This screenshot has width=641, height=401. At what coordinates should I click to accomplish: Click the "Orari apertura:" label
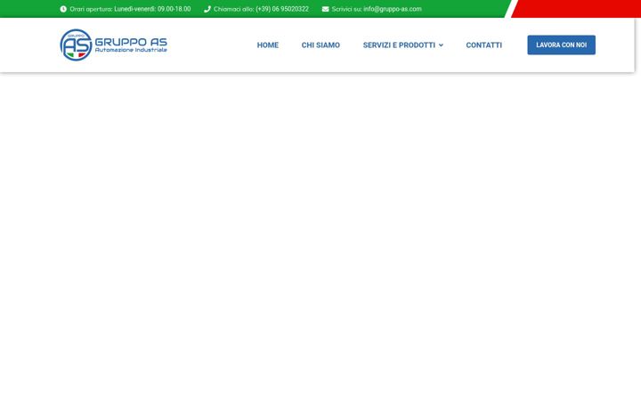pyautogui.click(x=91, y=9)
